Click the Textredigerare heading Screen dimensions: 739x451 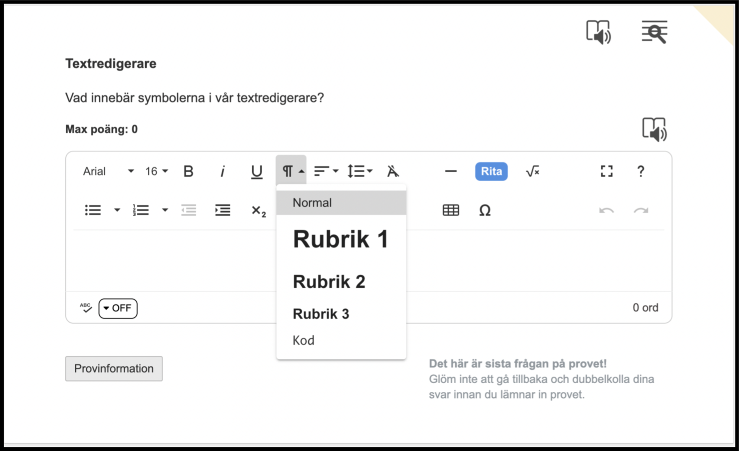pos(111,63)
